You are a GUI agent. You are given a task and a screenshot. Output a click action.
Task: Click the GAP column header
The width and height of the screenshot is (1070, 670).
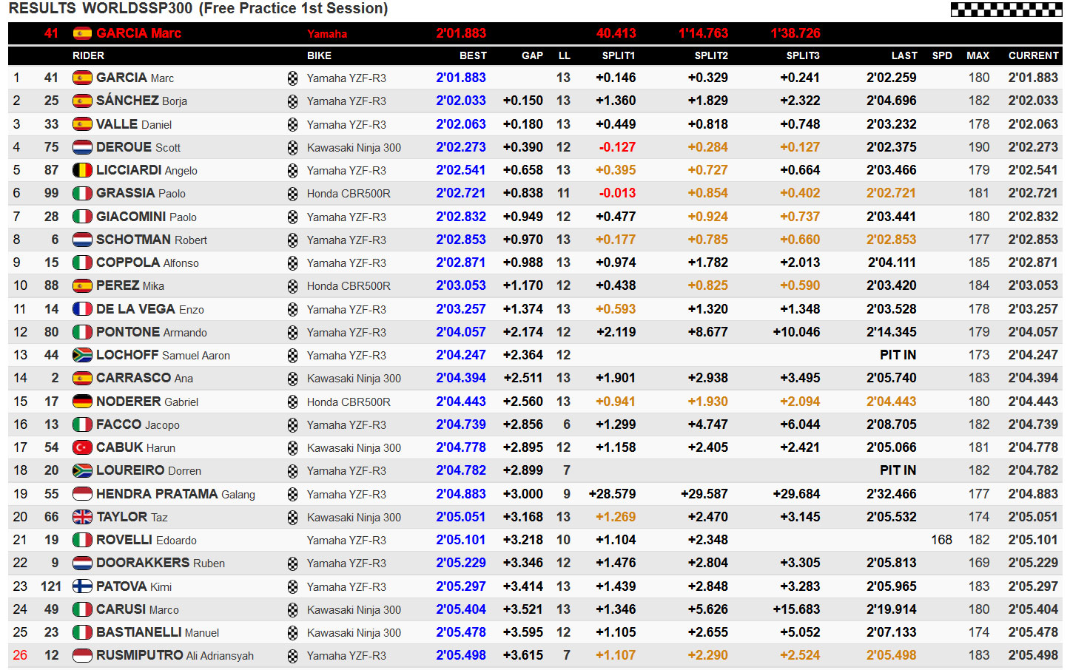coord(532,55)
